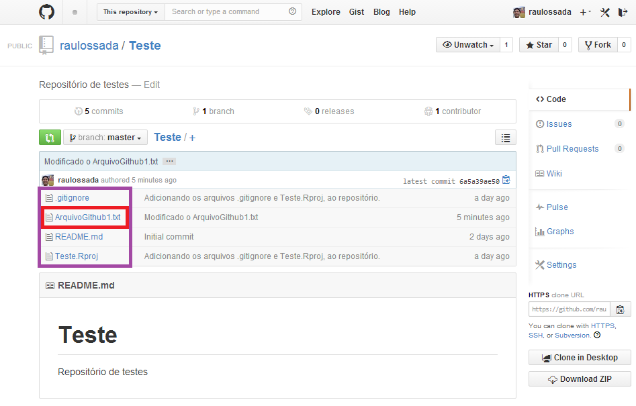Focus the search or command field
Image resolution: width=636 pixels, height=406 pixels.
pyautogui.click(x=233, y=12)
